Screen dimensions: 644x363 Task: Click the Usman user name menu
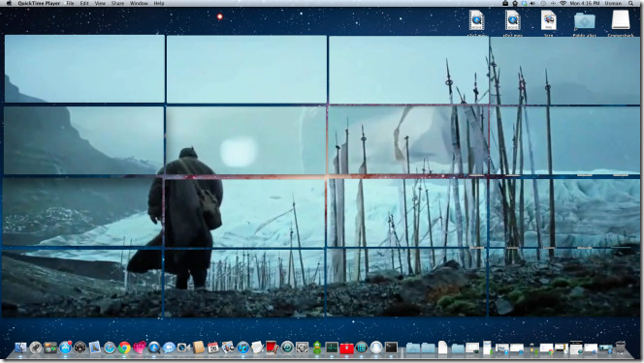tap(613, 3)
